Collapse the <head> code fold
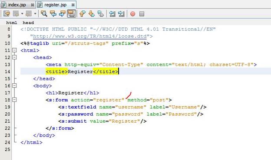Image resolution: width=271 pixels, height=160 pixels. click(14, 57)
